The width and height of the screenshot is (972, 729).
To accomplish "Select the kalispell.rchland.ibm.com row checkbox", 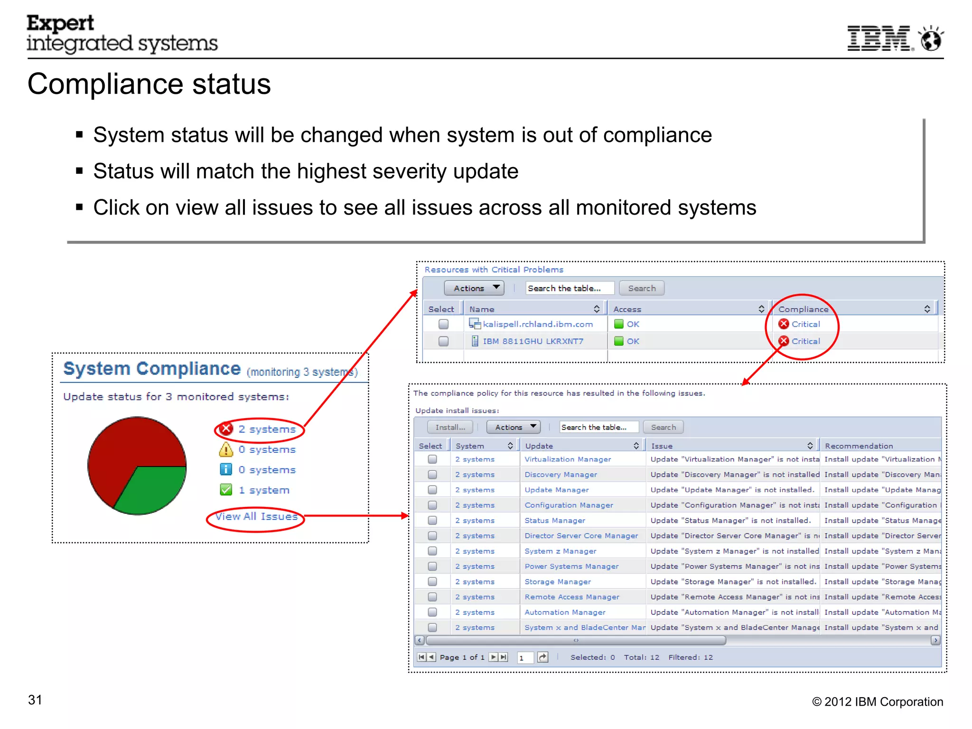I will click(443, 324).
